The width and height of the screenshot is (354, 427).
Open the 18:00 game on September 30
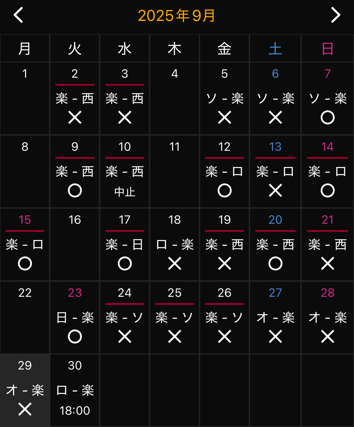tap(75, 411)
